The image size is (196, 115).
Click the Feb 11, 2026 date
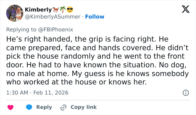click(51, 93)
